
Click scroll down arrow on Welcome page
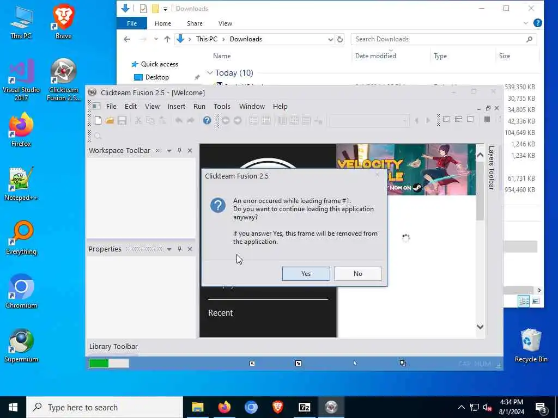pyautogui.click(x=480, y=327)
